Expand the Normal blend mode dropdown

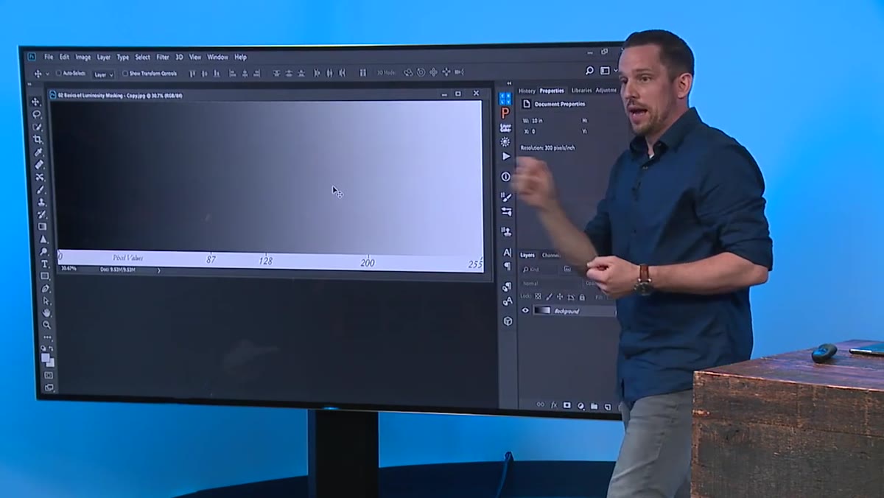pos(551,283)
